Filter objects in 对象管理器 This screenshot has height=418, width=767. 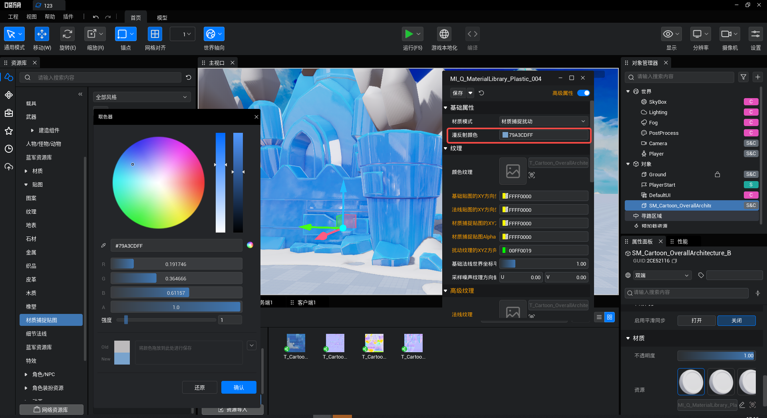tap(743, 77)
